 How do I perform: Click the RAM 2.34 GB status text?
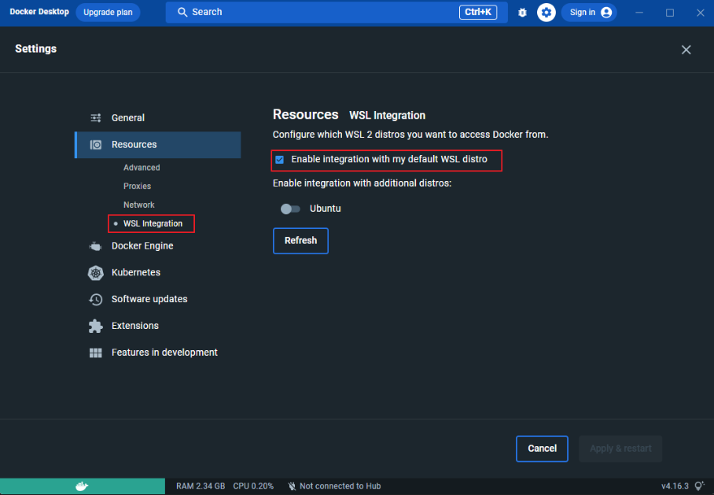(x=201, y=486)
